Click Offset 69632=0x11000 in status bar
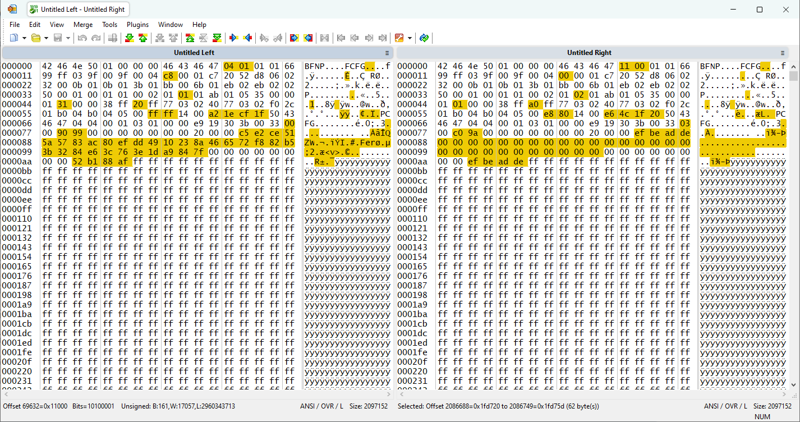Image resolution: width=800 pixels, height=422 pixels. click(x=35, y=406)
